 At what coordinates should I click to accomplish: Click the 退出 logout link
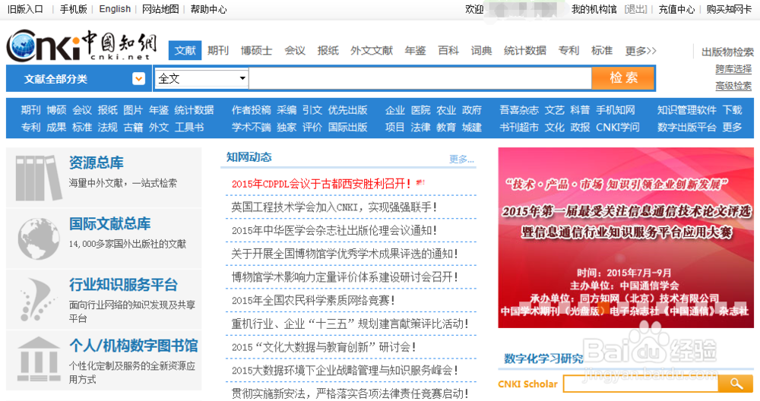click(x=635, y=9)
